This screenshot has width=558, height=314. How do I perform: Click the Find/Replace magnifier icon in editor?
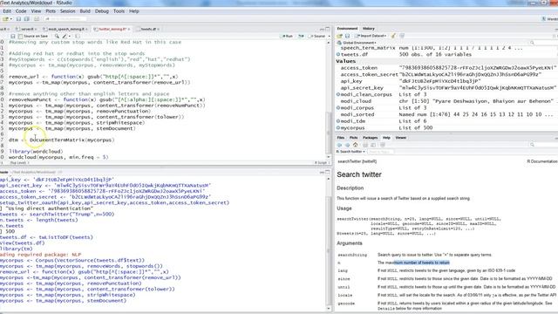click(57, 37)
